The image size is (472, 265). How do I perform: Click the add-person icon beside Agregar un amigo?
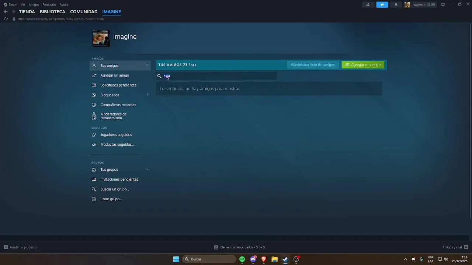pos(94,75)
